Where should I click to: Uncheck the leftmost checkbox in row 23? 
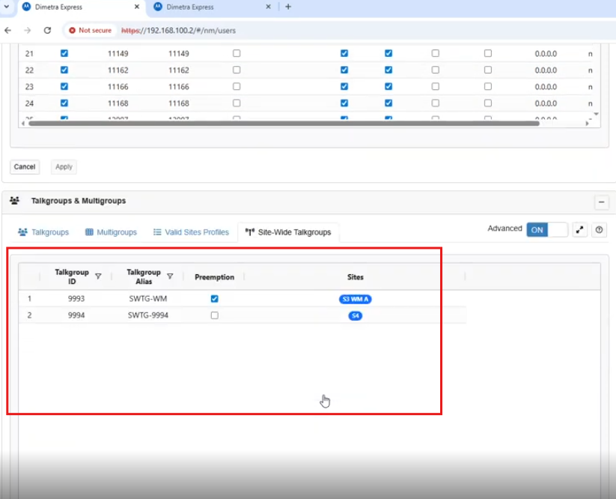coord(64,86)
